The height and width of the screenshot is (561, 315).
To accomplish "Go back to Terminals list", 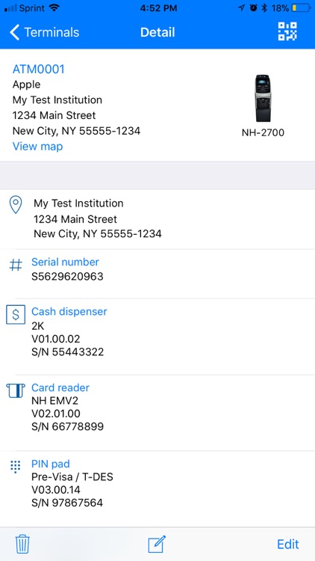I will tap(44, 32).
